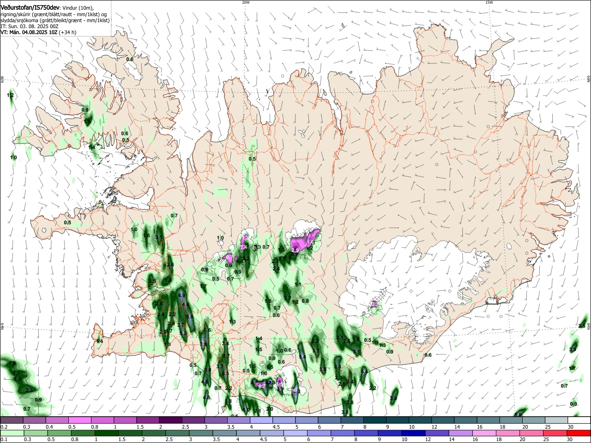Click the '20W' longitude label
Image resolution: width=591 pixels, height=443 pixels.
(246, 2)
